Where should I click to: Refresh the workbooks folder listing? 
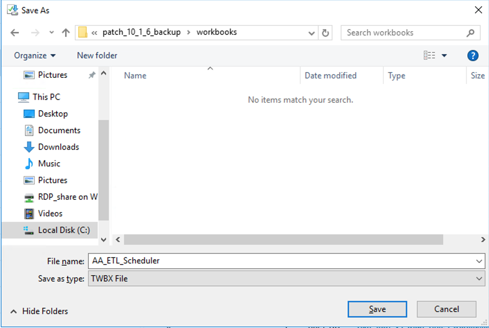pos(325,33)
